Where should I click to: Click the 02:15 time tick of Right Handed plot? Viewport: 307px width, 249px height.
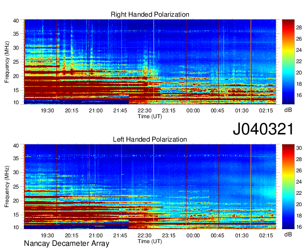coord(266,111)
